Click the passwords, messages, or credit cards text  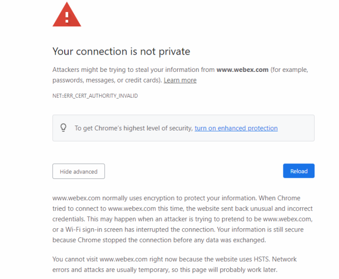pyautogui.click(x=107, y=80)
